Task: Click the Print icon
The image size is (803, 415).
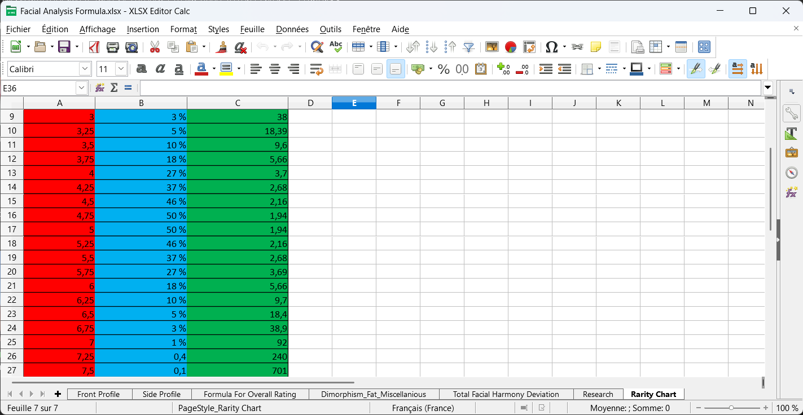Action: pos(113,47)
